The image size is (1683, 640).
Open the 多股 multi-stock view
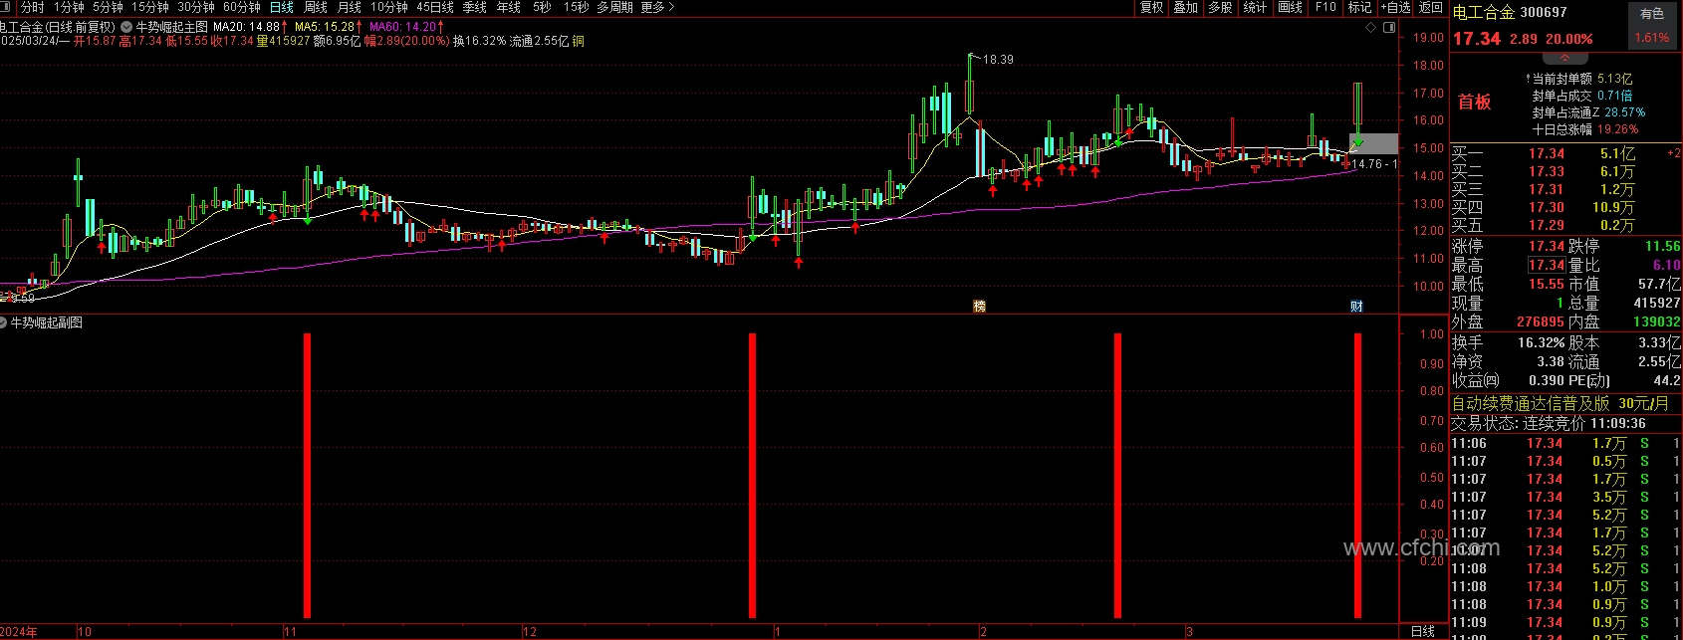[x=1220, y=7]
